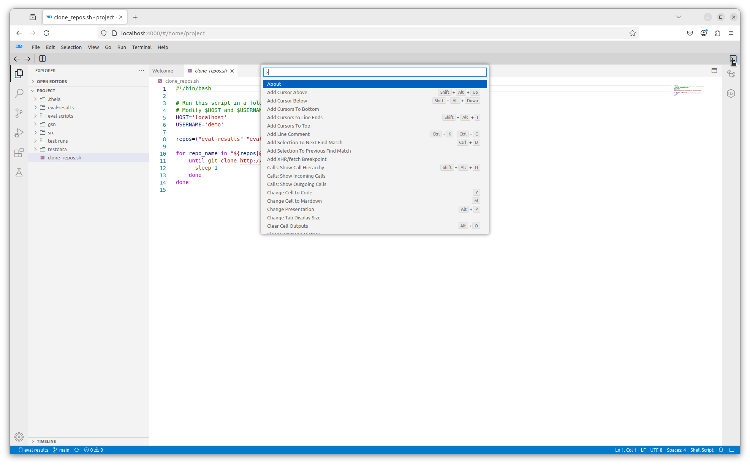Open the File menu
The width and height of the screenshot is (750, 465).
pyautogui.click(x=36, y=47)
